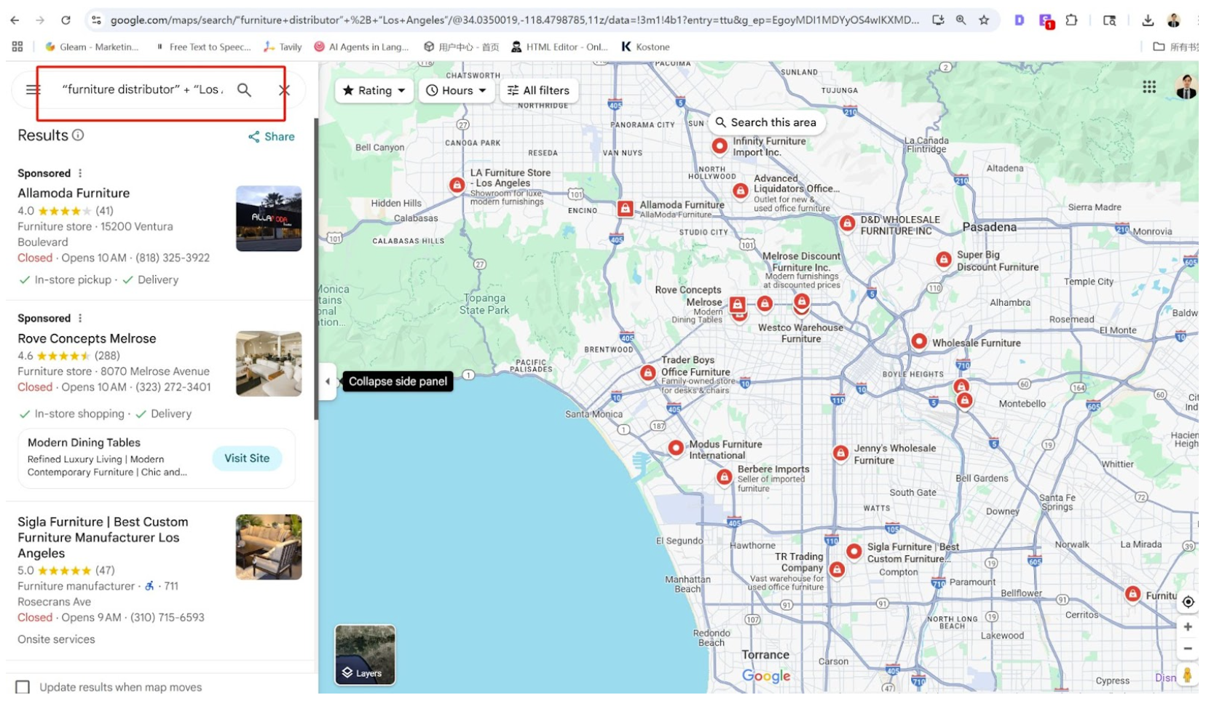Share the results list
1206x703 pixels.
[271, 137]
